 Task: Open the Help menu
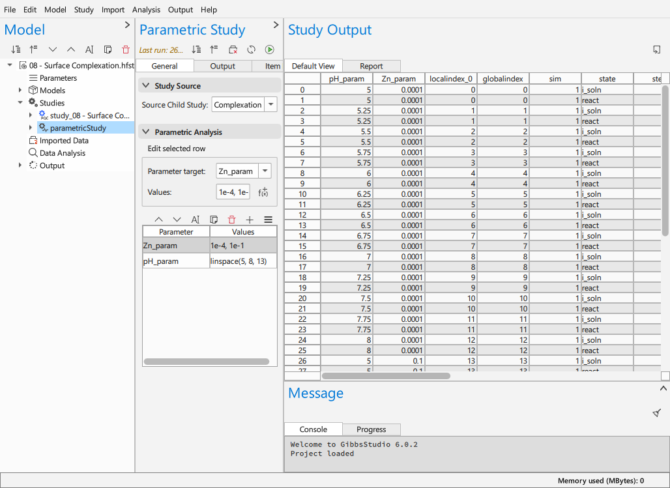[209, 9]
